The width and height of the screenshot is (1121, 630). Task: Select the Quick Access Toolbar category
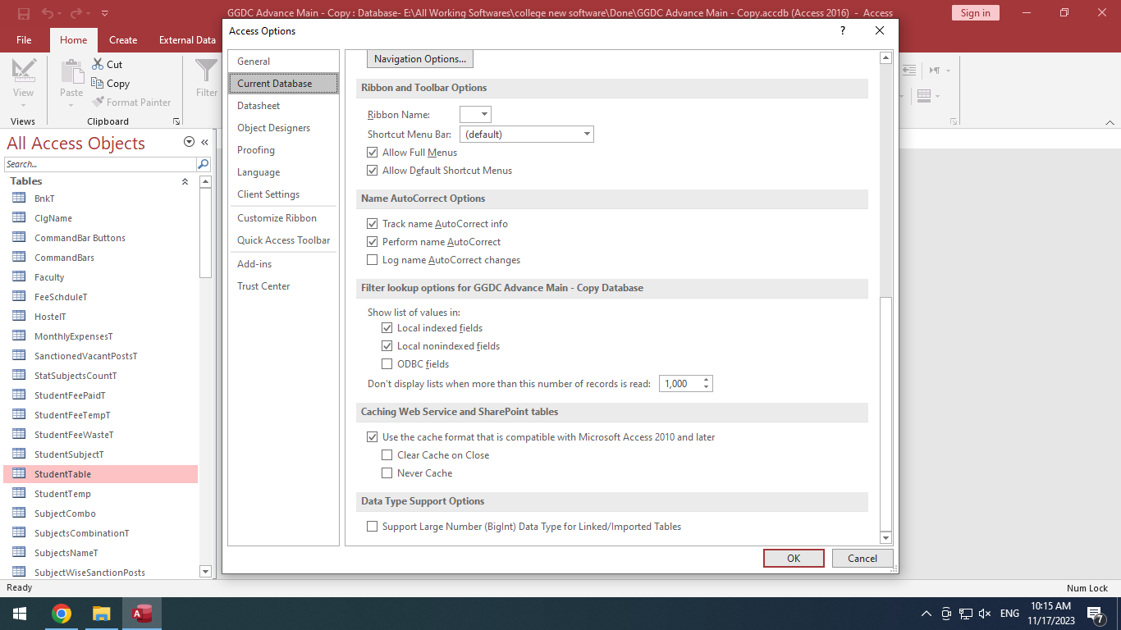pyautogui.click(x=283, y=240)
